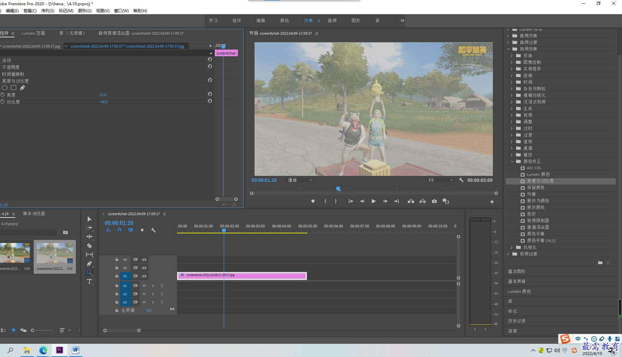Select the Pen tool in tools panel
Viewport: 622px width, 357px height.
89,263
